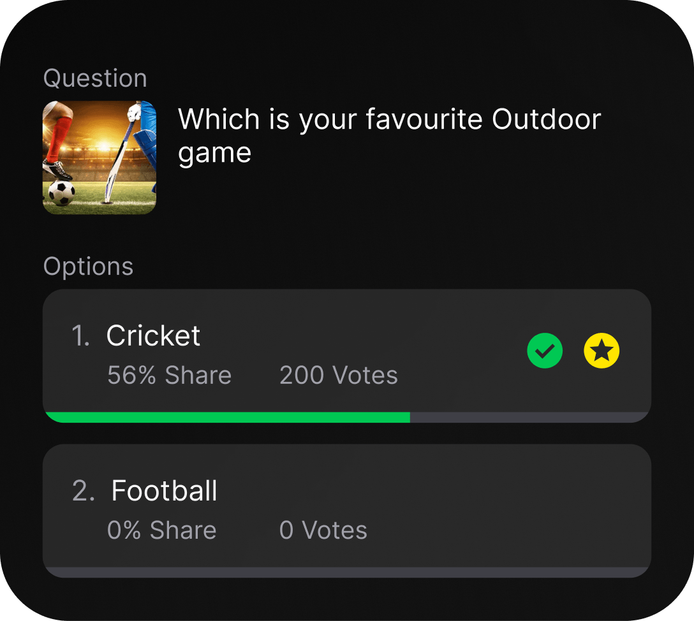This screenshot has width=694, height=621.
Task: Click the "0% Share" text
Action: point(162,530)
